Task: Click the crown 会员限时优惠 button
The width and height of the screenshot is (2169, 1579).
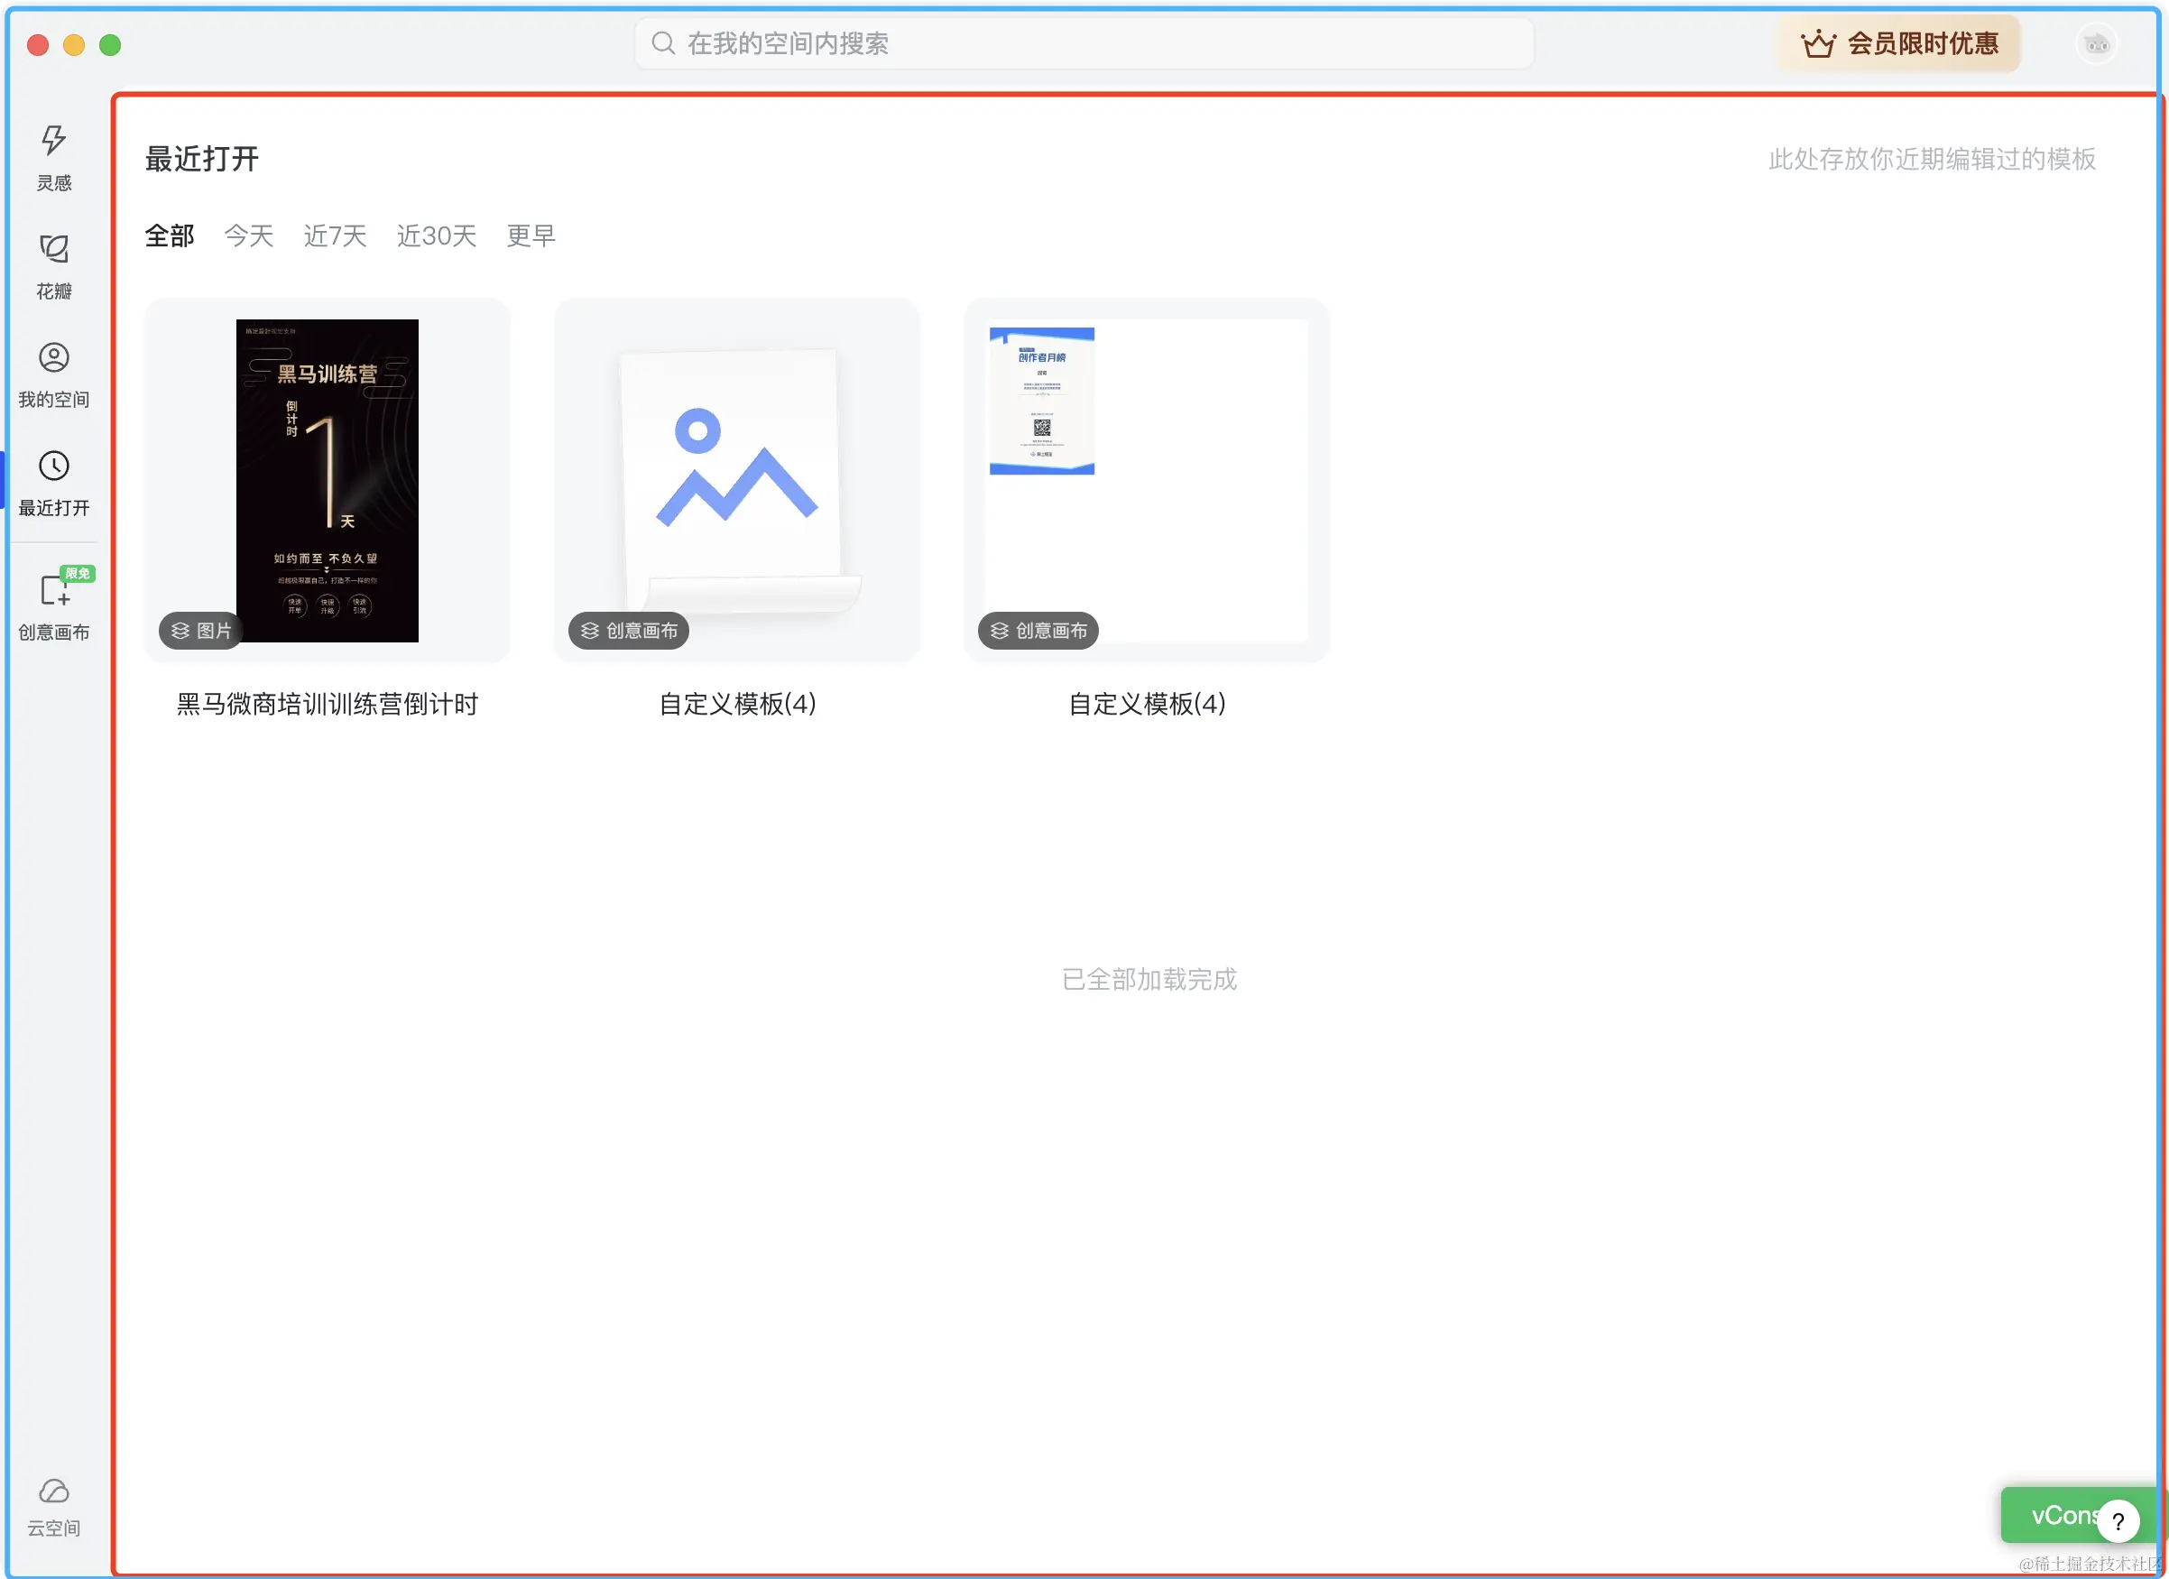Action: (1899, 44)
